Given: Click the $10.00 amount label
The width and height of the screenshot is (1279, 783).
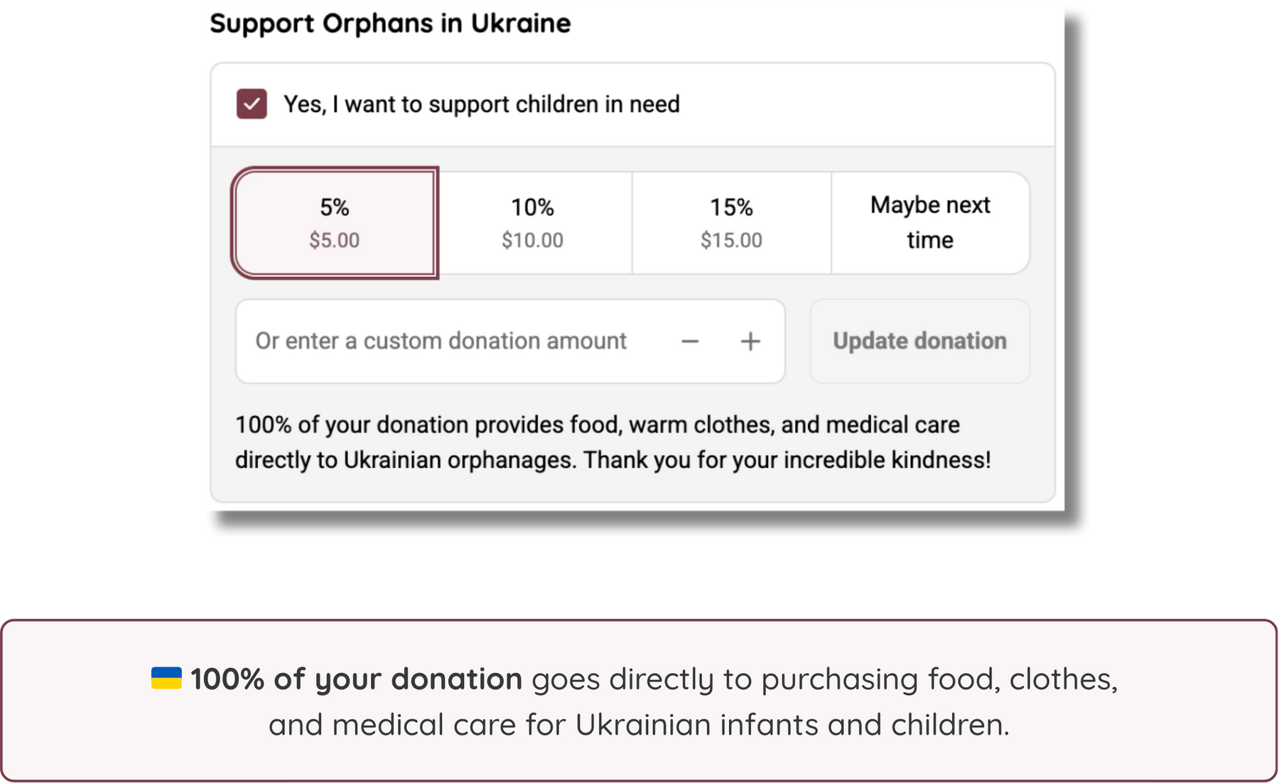Looking at the screenshot, I should [532, 241].
